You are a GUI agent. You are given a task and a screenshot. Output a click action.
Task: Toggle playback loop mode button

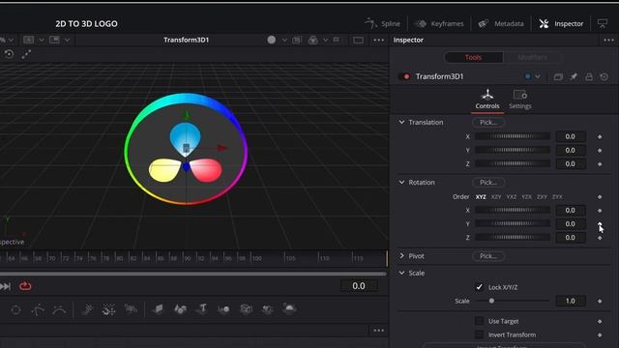pos(25,286)
